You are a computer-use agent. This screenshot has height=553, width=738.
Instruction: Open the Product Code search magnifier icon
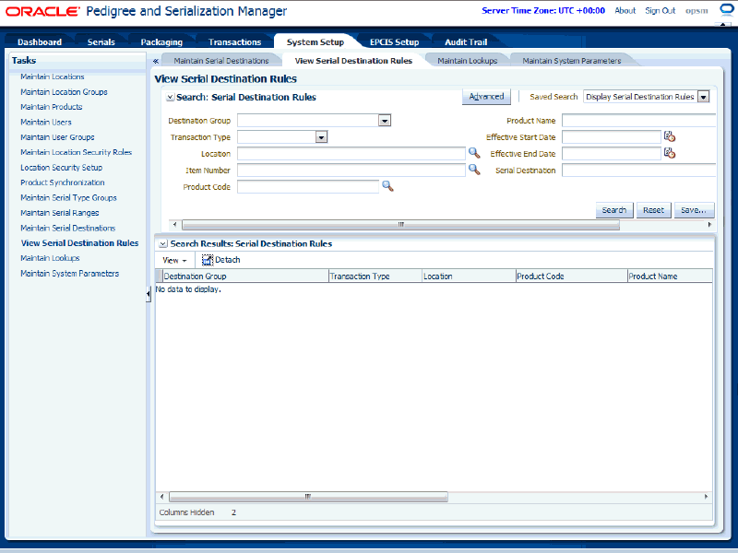[x=387, y=186]
